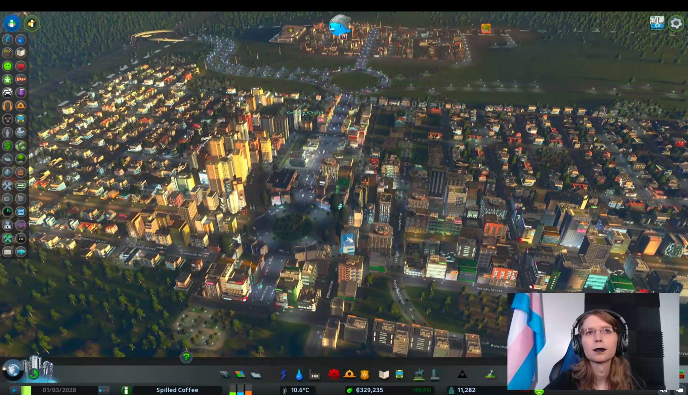Open the Landscaping shovel menu
The width and height of the screenshot is (688, 395).
(x=490, y=375)
